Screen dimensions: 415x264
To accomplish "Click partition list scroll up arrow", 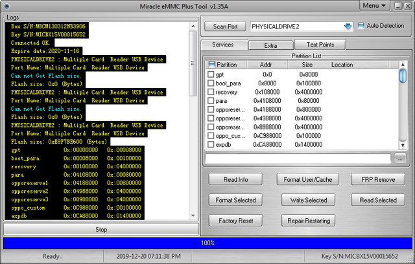I will click(403, 65).
